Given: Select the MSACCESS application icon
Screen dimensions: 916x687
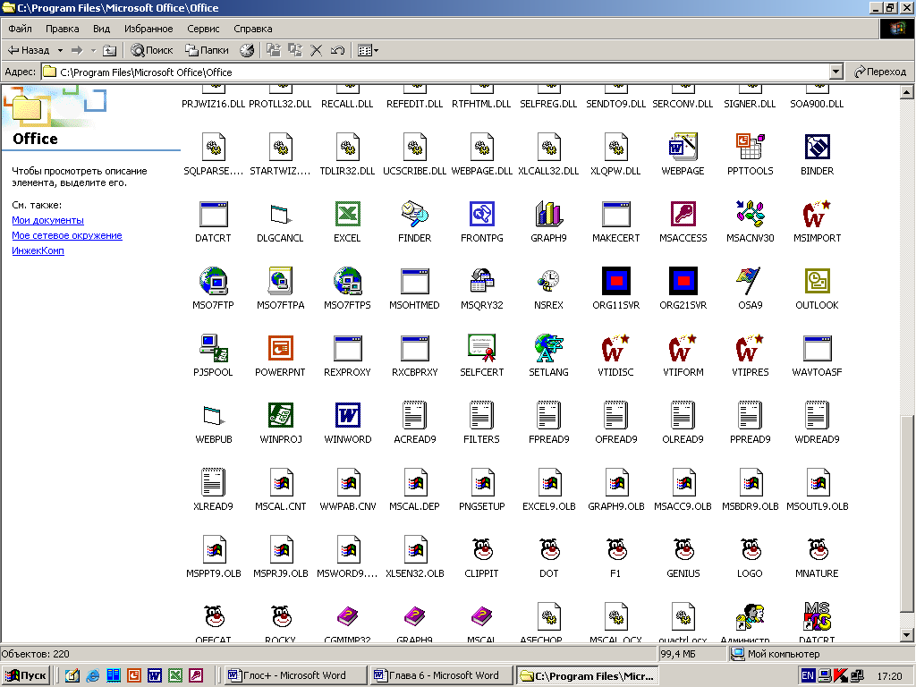Looking at the screenshot, I should pos(683,215).
